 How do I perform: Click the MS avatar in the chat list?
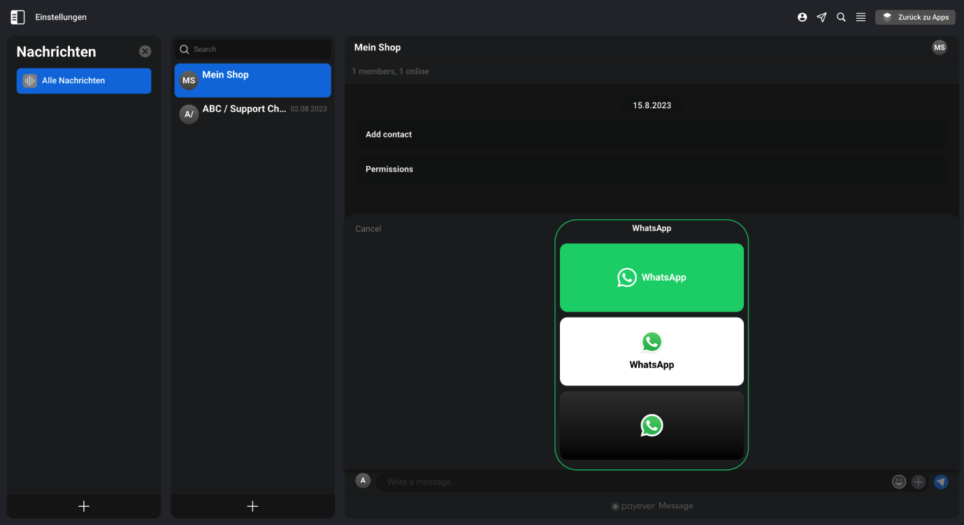pos(189,80)
